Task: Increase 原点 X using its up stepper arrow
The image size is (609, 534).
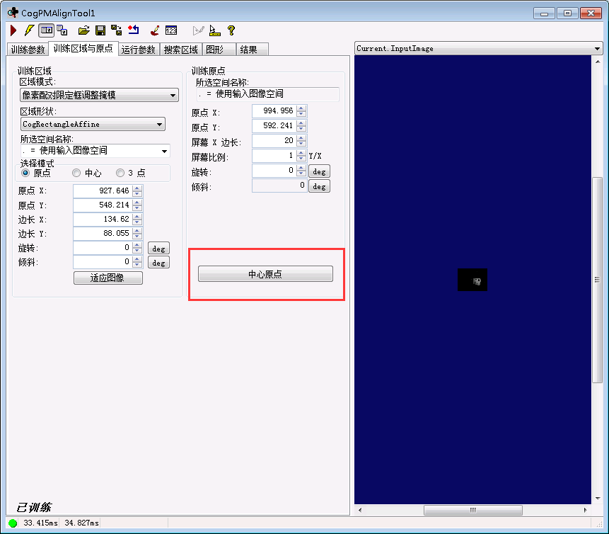Action: (x=136, y=188)
